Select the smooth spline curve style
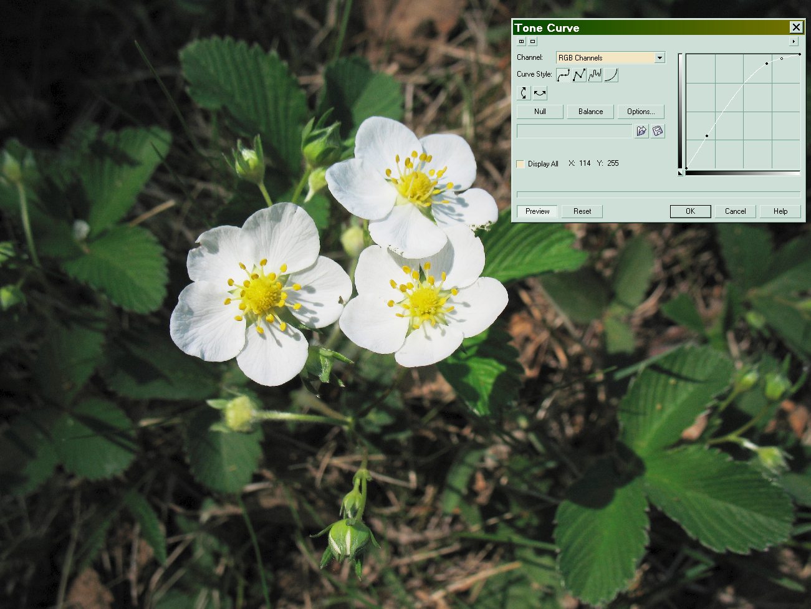The width and height of the screenshot is (811, 609). tap(563, 75)
